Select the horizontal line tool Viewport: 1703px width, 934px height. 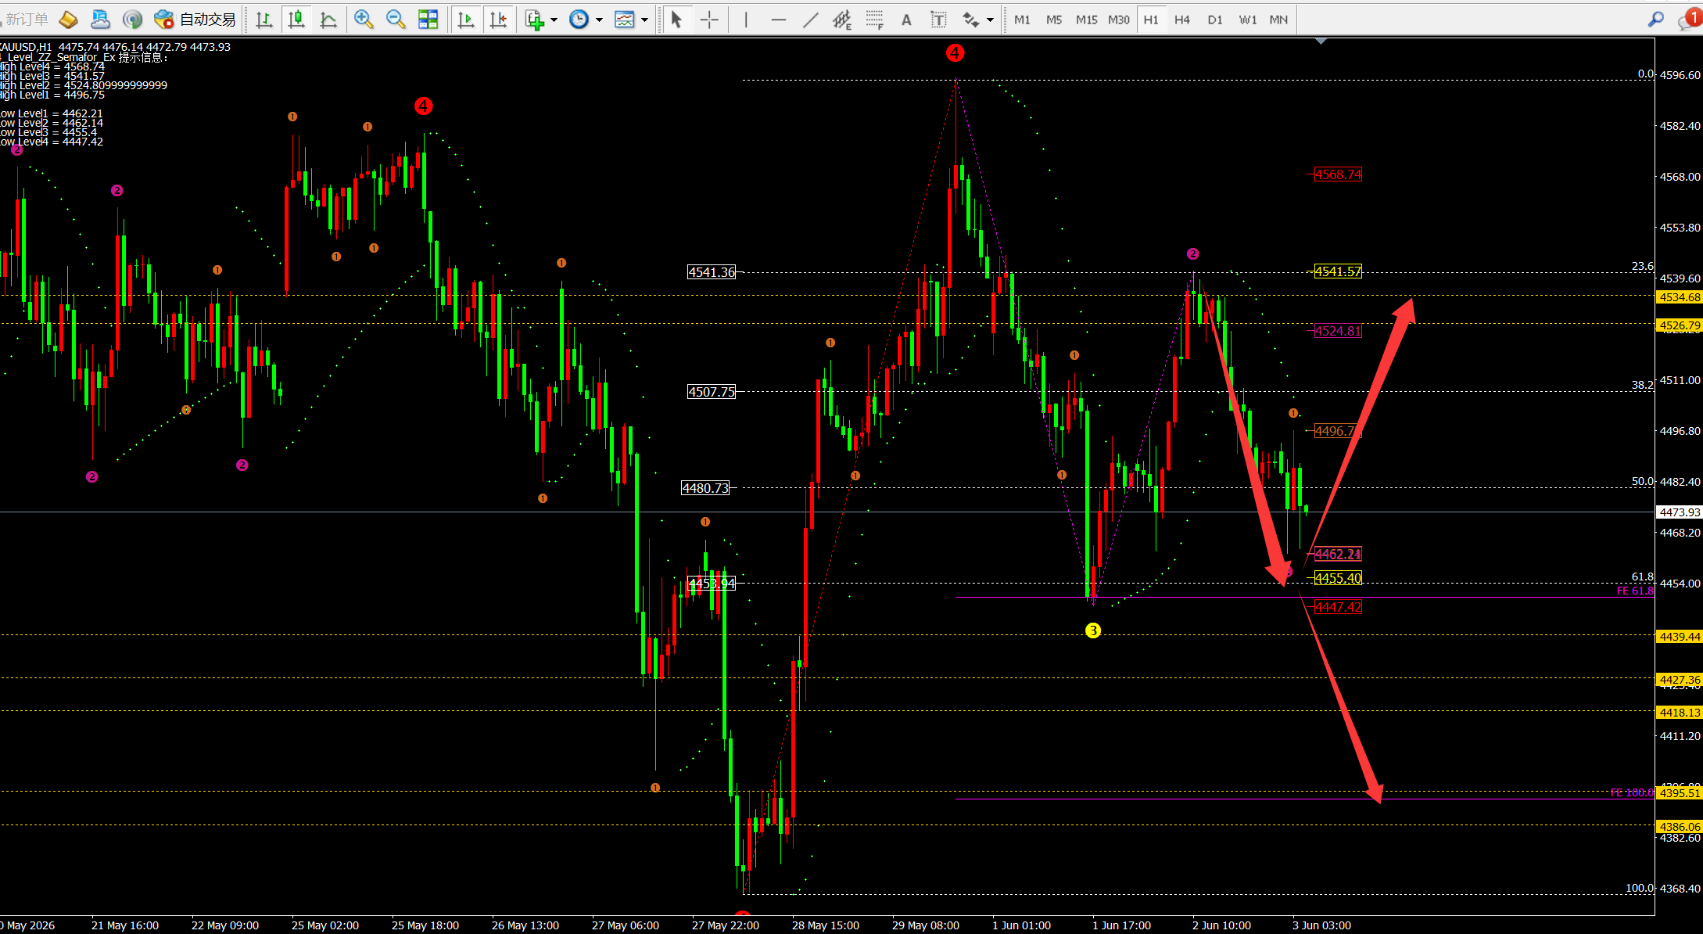tap(778, 20)
